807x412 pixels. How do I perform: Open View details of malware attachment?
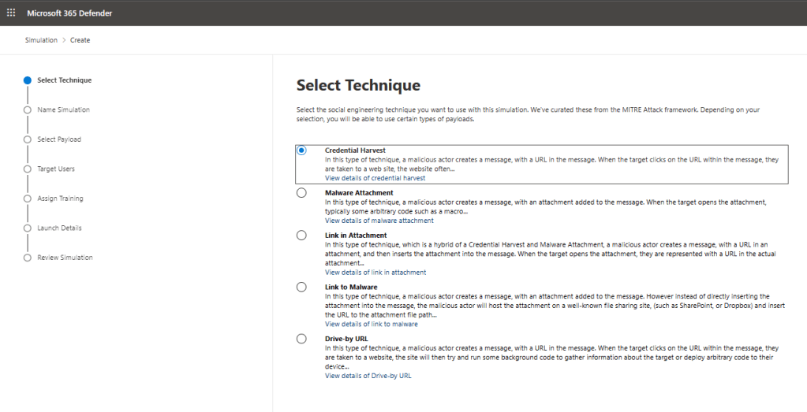pos(379,221)
